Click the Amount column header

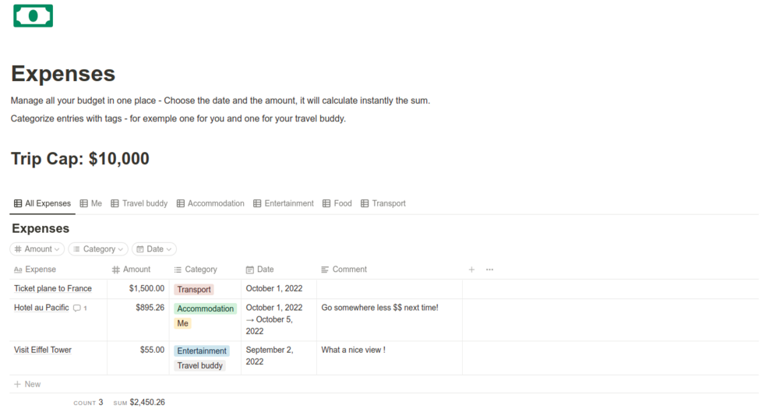coord(136,270)
